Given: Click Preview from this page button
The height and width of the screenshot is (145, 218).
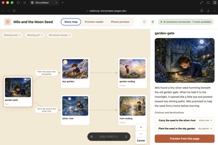Looking at the screenshot, I should point(184,139).
